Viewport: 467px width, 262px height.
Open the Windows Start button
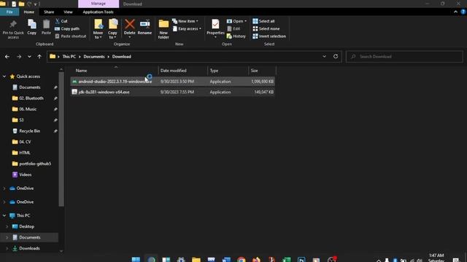point(136,259)
